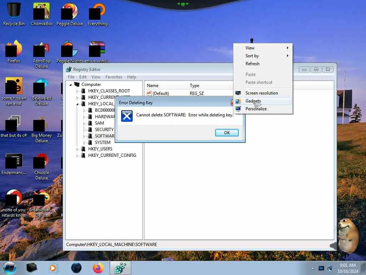Image resolution: width=366 pixels, height=275 pixels.
Task: Open the Everything desktop icon
Action: click(x=97, y=14)
